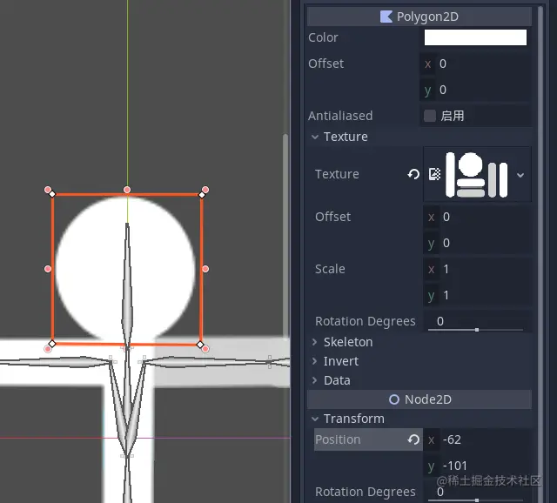Click the Node2D section header
Viewport: 557px width, 503px height.
click(419, 399)
